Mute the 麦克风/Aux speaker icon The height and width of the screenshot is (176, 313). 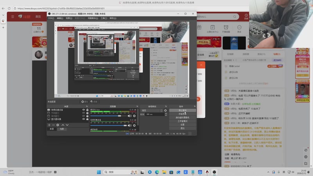(130, 116)
